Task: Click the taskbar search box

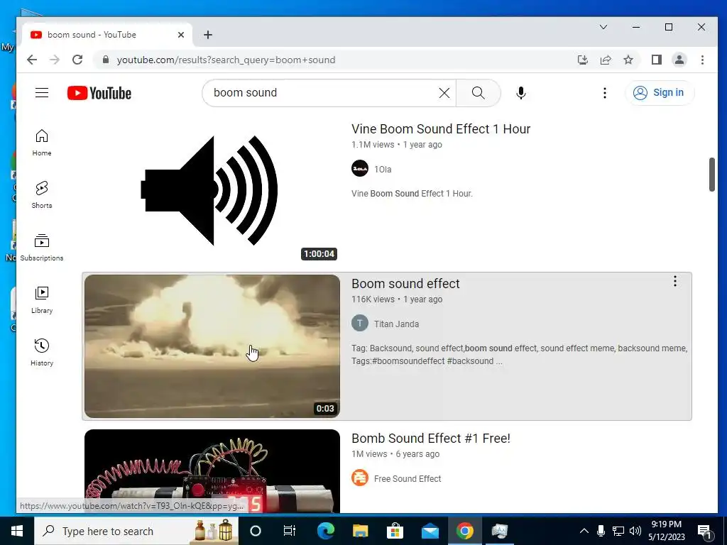Action: tap(136, 531)
